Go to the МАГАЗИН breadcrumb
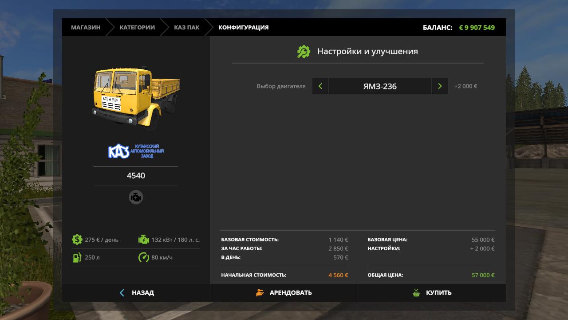This screenshot has height=320, width=568. [86, 28]
